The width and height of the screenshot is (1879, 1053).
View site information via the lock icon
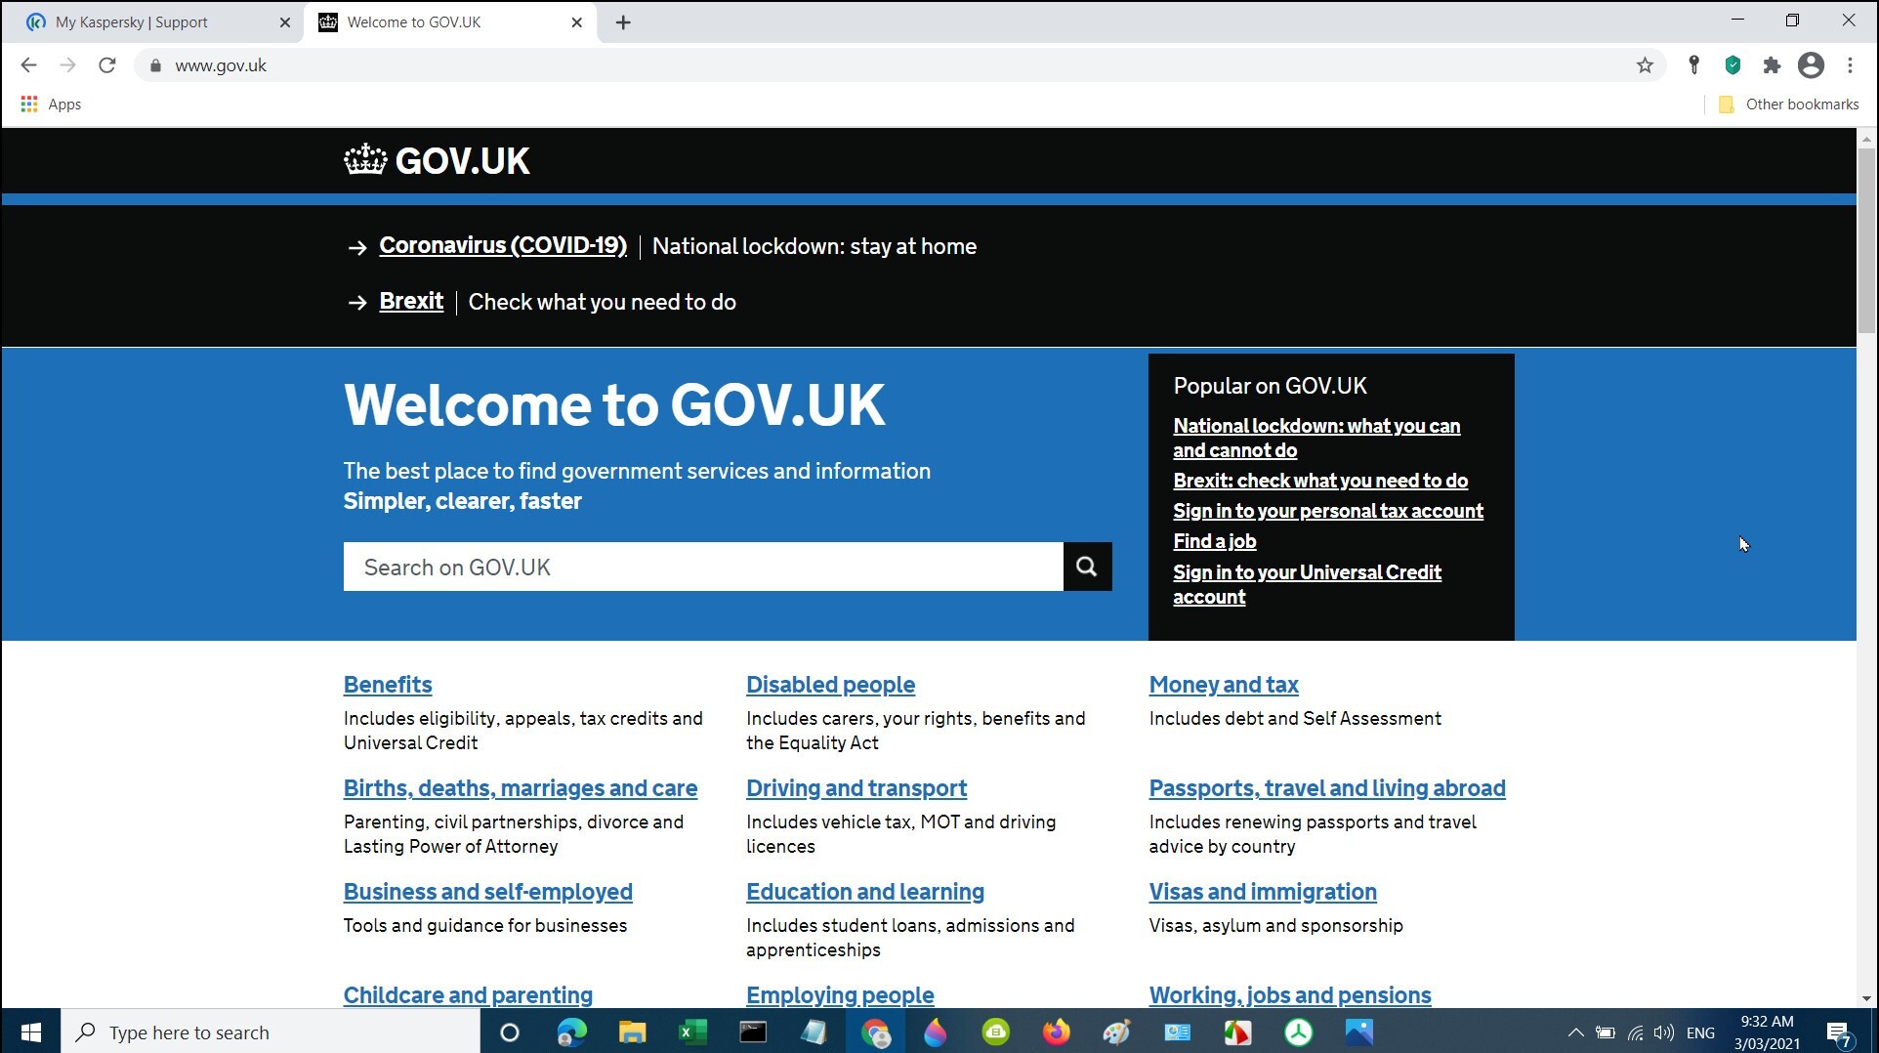(154, 65)
